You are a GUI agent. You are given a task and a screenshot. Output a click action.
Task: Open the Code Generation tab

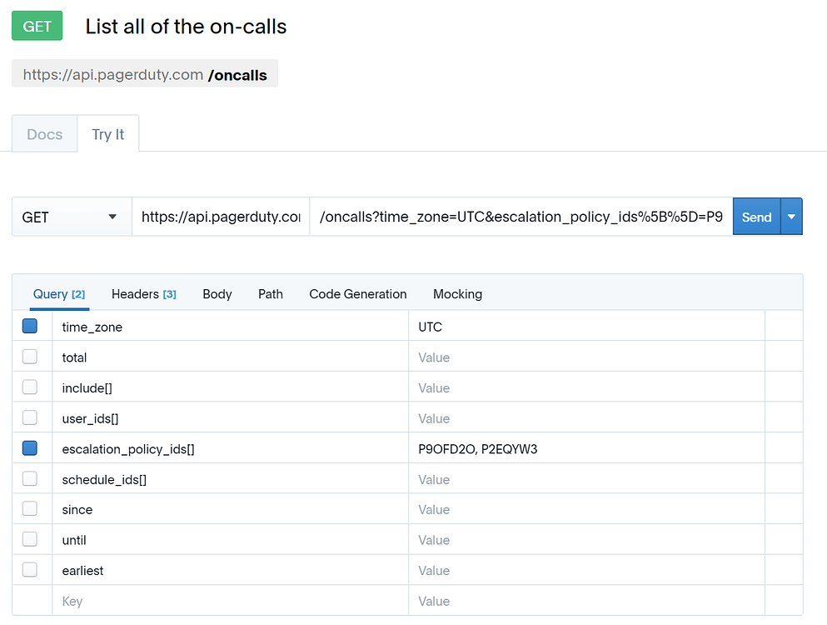click(x=357, y=294)
